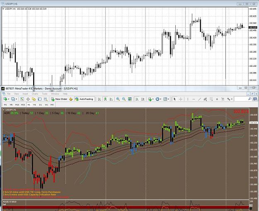The image size is (259, 211).
Task: Tile chart windows with the grid icon
Action: [130, 99]
